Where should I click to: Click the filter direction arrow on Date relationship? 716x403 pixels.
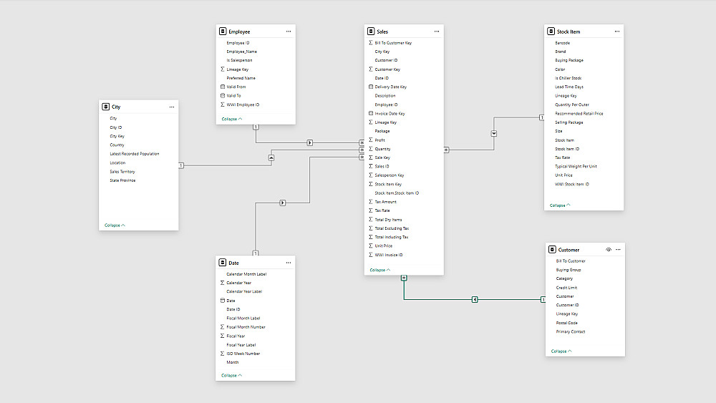284,203
